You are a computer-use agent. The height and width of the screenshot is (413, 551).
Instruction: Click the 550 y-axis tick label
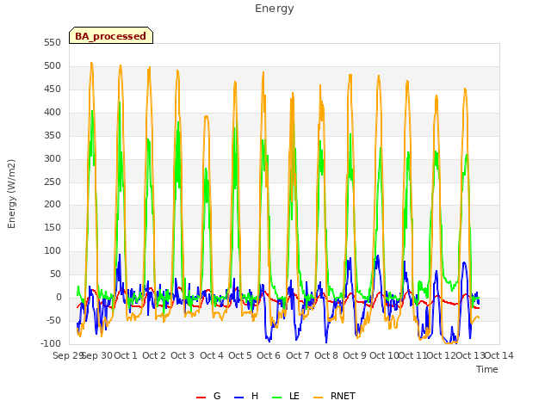pyautogui.click(x=53, y=42)
